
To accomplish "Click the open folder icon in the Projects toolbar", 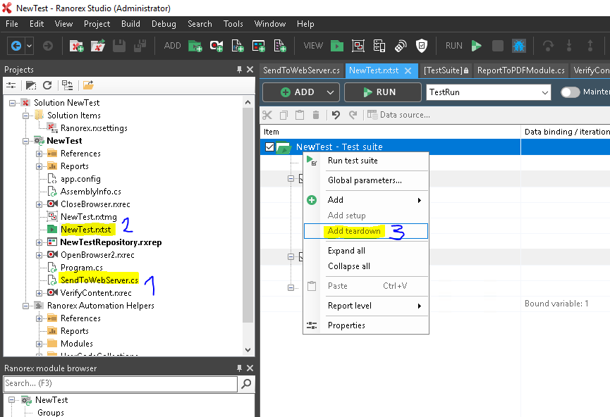I will [88, 85].
